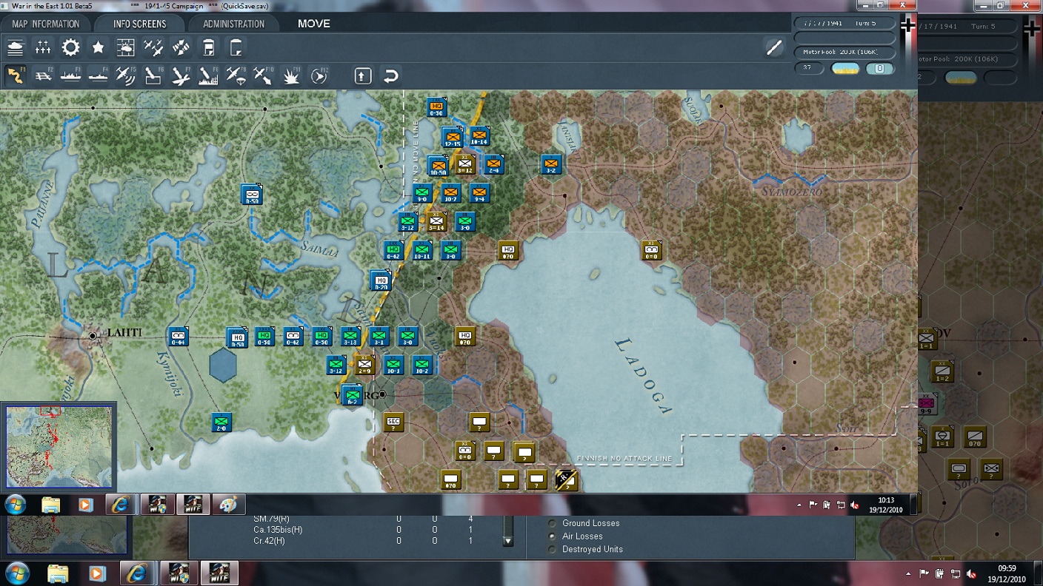
Task: Select the F8 bomb city mode
Action: (x=208, y=75)
